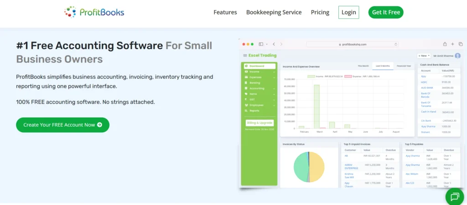Click the Employees people icon
The height and width of the screenshot is (205, 467).
coord(246,105)
